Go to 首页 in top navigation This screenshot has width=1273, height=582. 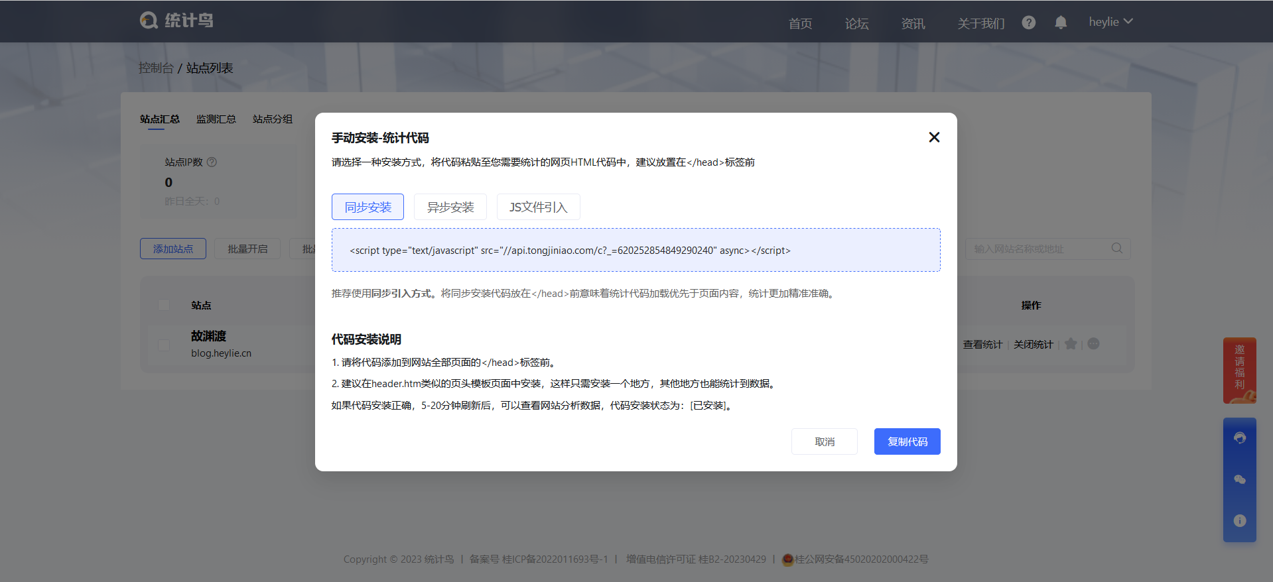(800, 24)
